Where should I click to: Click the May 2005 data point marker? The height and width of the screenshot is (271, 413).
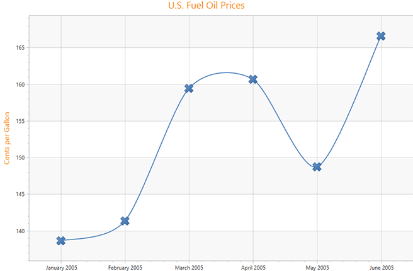[x=317, y=167]
